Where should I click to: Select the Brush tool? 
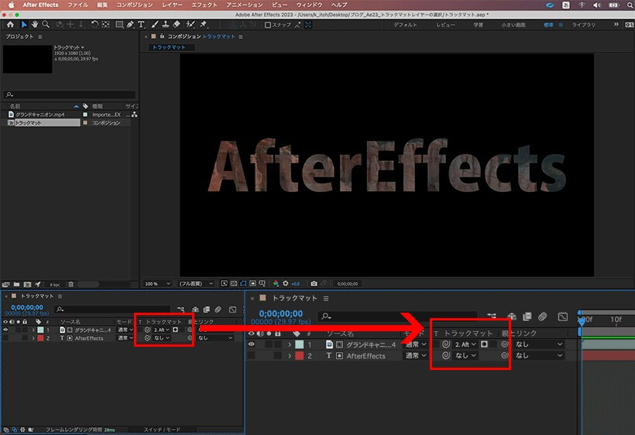(x=154, y=25)
